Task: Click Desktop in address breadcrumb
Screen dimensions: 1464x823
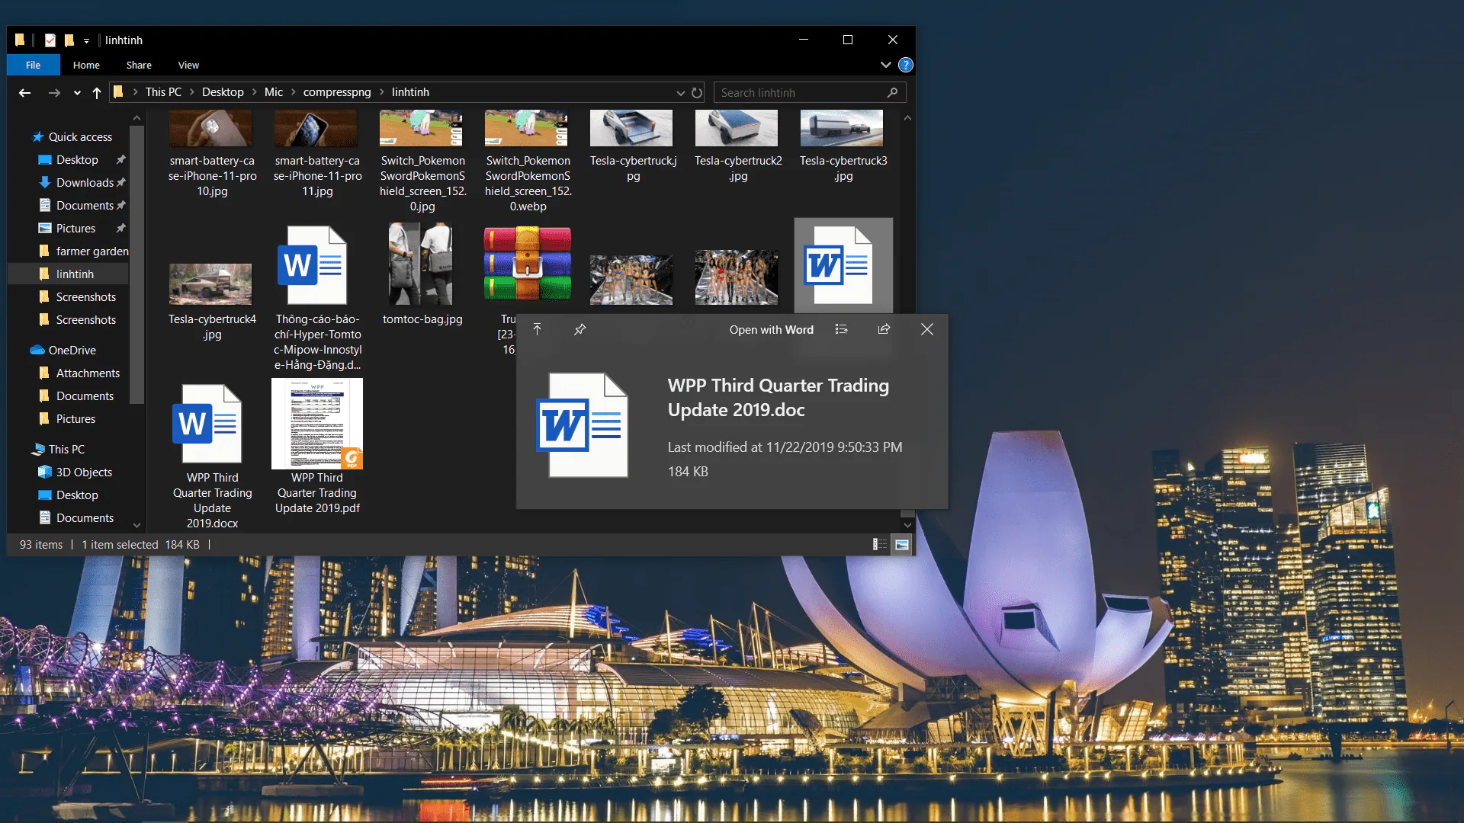Action: click(x=223, y=92)
